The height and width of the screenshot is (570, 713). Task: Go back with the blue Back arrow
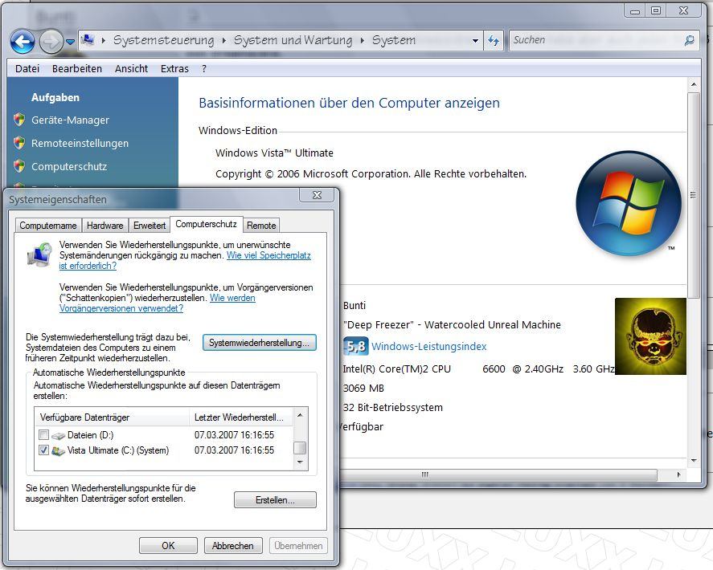pyautogui.click(x=23, y=41)
